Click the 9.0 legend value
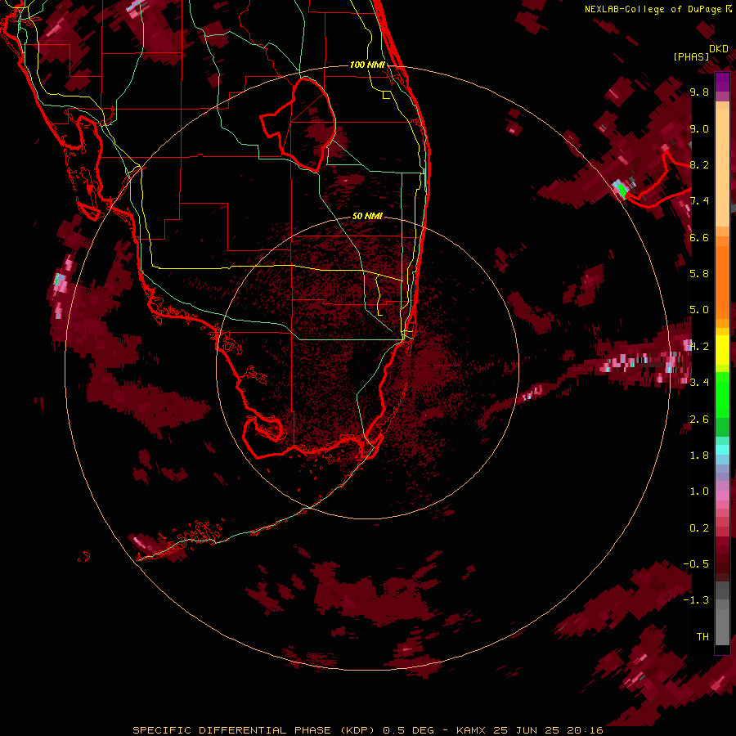Image resolution: width=736 pixels, height=736 pixels. click(x=699, y=128)
